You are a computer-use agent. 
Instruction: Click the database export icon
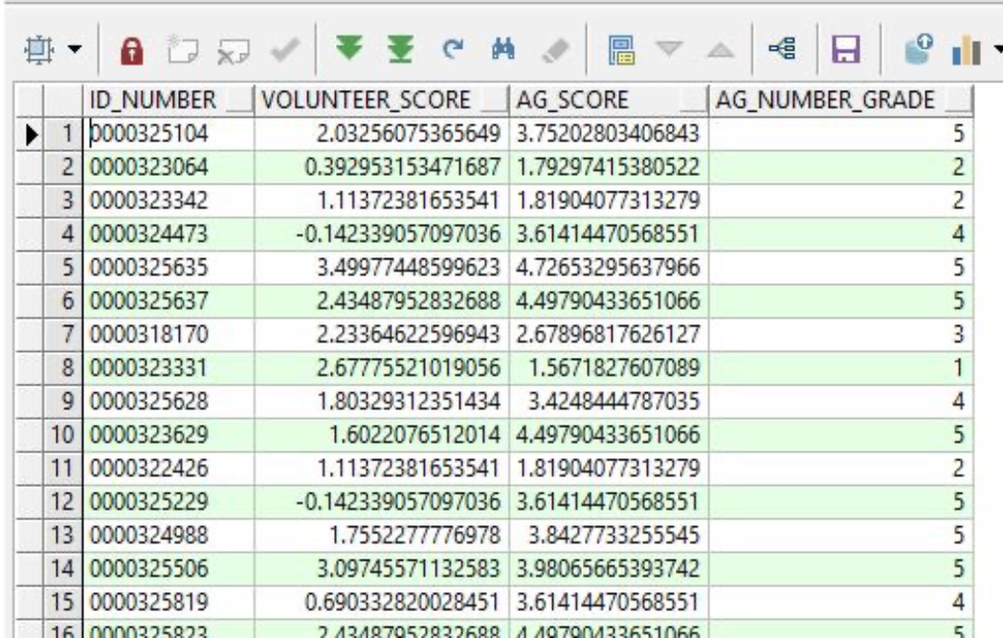(x=919, y=49)
